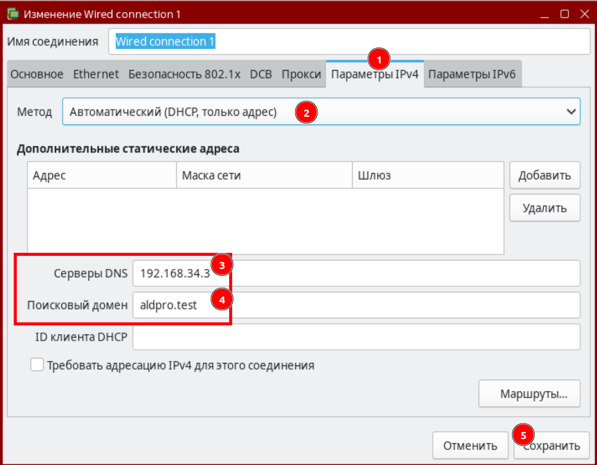The width and height of the screenshot is (597, 465).
Task: Click the dropdown arrow of Метод combo box
Action: [x=571, y=112]
